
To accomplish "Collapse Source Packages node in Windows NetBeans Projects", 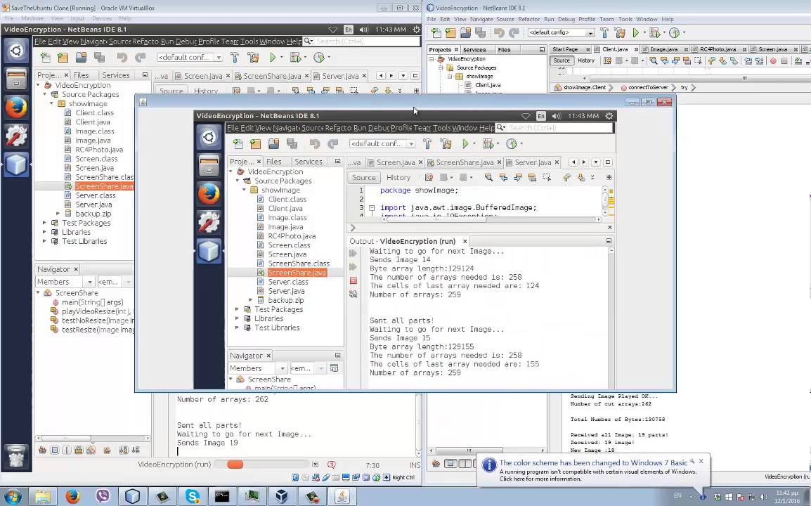I will pyautogui.click(x=441, y=67).
